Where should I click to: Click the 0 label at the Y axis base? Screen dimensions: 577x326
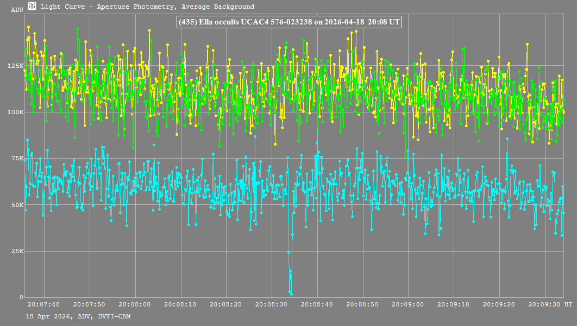pos(21,297)
